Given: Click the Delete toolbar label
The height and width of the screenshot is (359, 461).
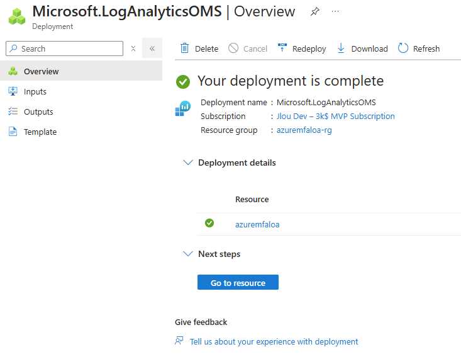Looking at the screenshot, I should [x=206, y=48].
